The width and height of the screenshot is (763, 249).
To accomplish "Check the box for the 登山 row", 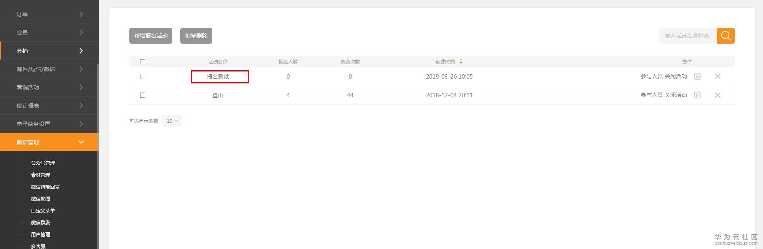I will (142, 95).
